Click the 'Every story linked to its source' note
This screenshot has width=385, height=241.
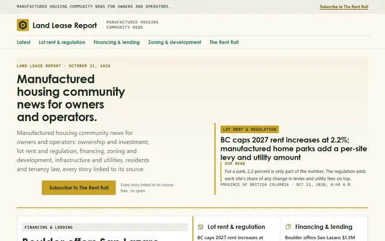[x=148, y=187]
